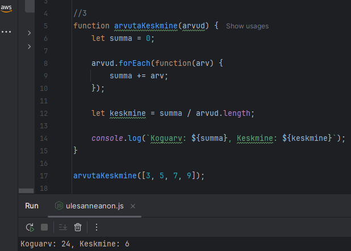Click the Scroll to End icon
The width and height of the screenshot is (351, 251).
click(x=63, y=227)
